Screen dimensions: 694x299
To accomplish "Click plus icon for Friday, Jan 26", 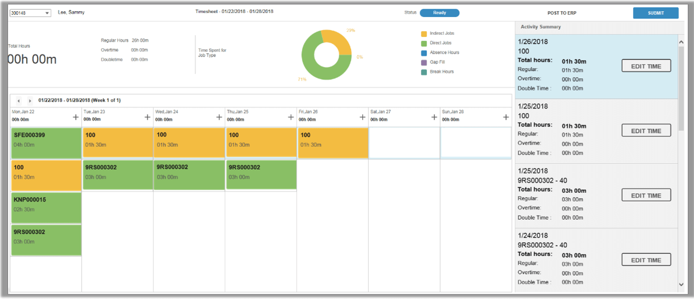I will (362, 118).
